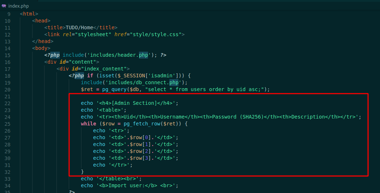380x193 pixels.
Task: Click the opening <html> tag
Action: pyautogui.click(x=29, y=14)
